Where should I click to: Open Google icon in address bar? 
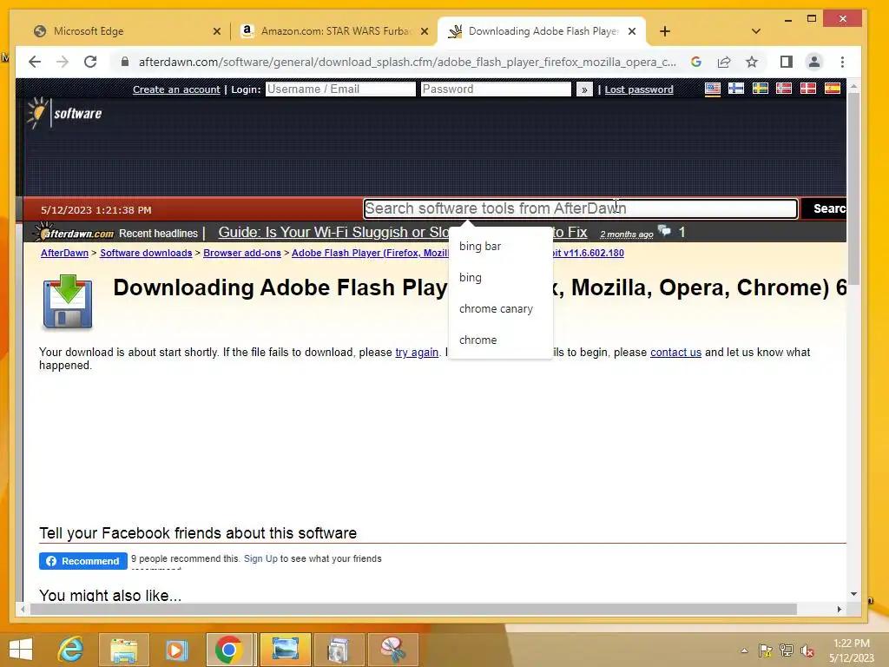click(x=696, y=62)
